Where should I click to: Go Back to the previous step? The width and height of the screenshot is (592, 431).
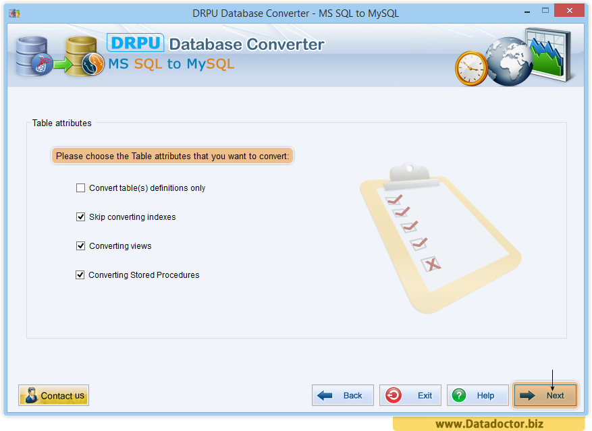pos(342,395)
